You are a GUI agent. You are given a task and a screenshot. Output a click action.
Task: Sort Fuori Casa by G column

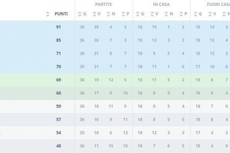198,14
